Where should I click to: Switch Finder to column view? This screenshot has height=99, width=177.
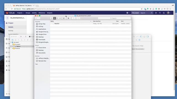coord(57,18)
